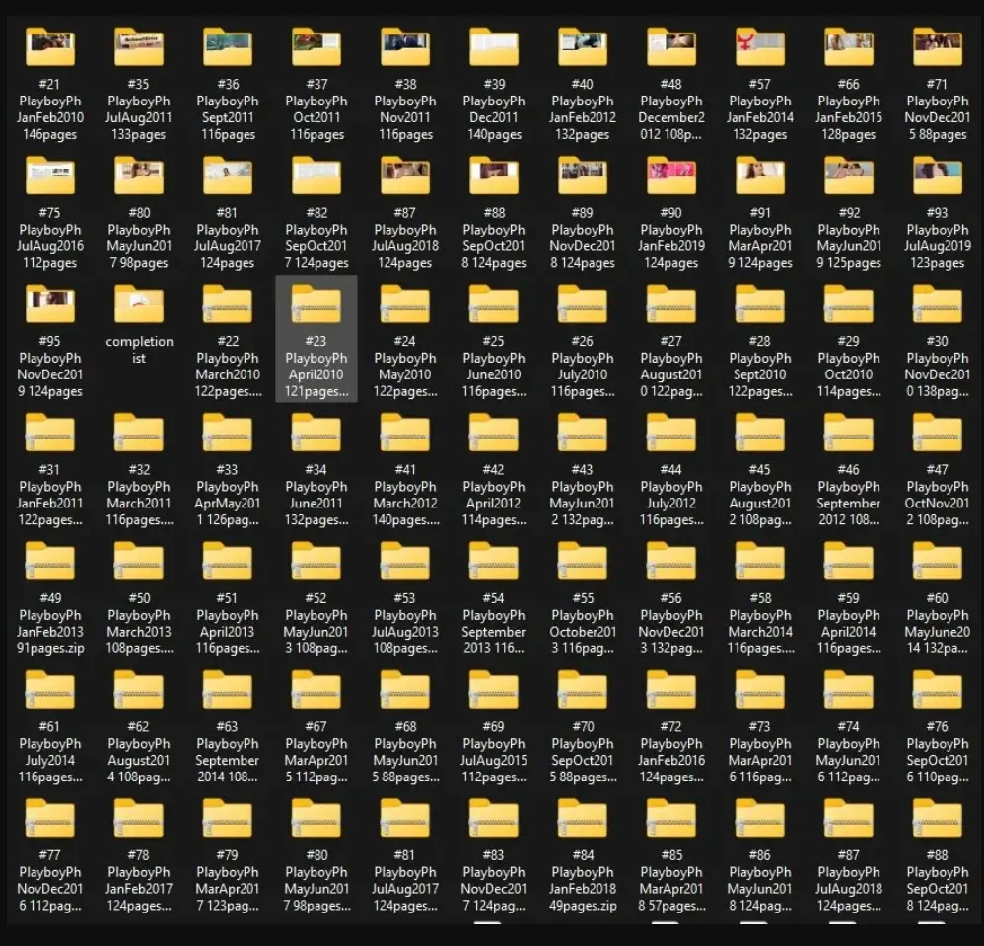Select the #55 PlayboyPh October2013 zip file
The image size is (984, 946).
click(x=583, y=562)
